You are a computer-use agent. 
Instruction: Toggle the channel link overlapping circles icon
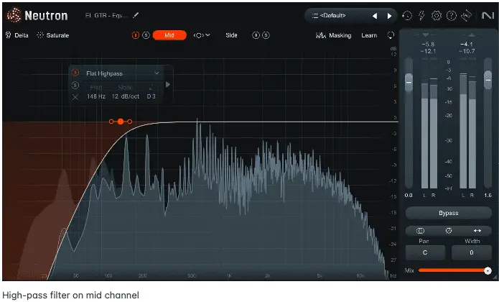tap(420, 231)
